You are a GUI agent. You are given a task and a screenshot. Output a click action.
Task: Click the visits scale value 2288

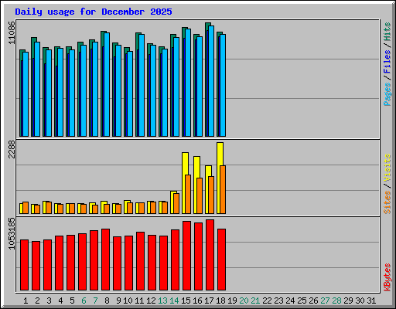[12, 149]
